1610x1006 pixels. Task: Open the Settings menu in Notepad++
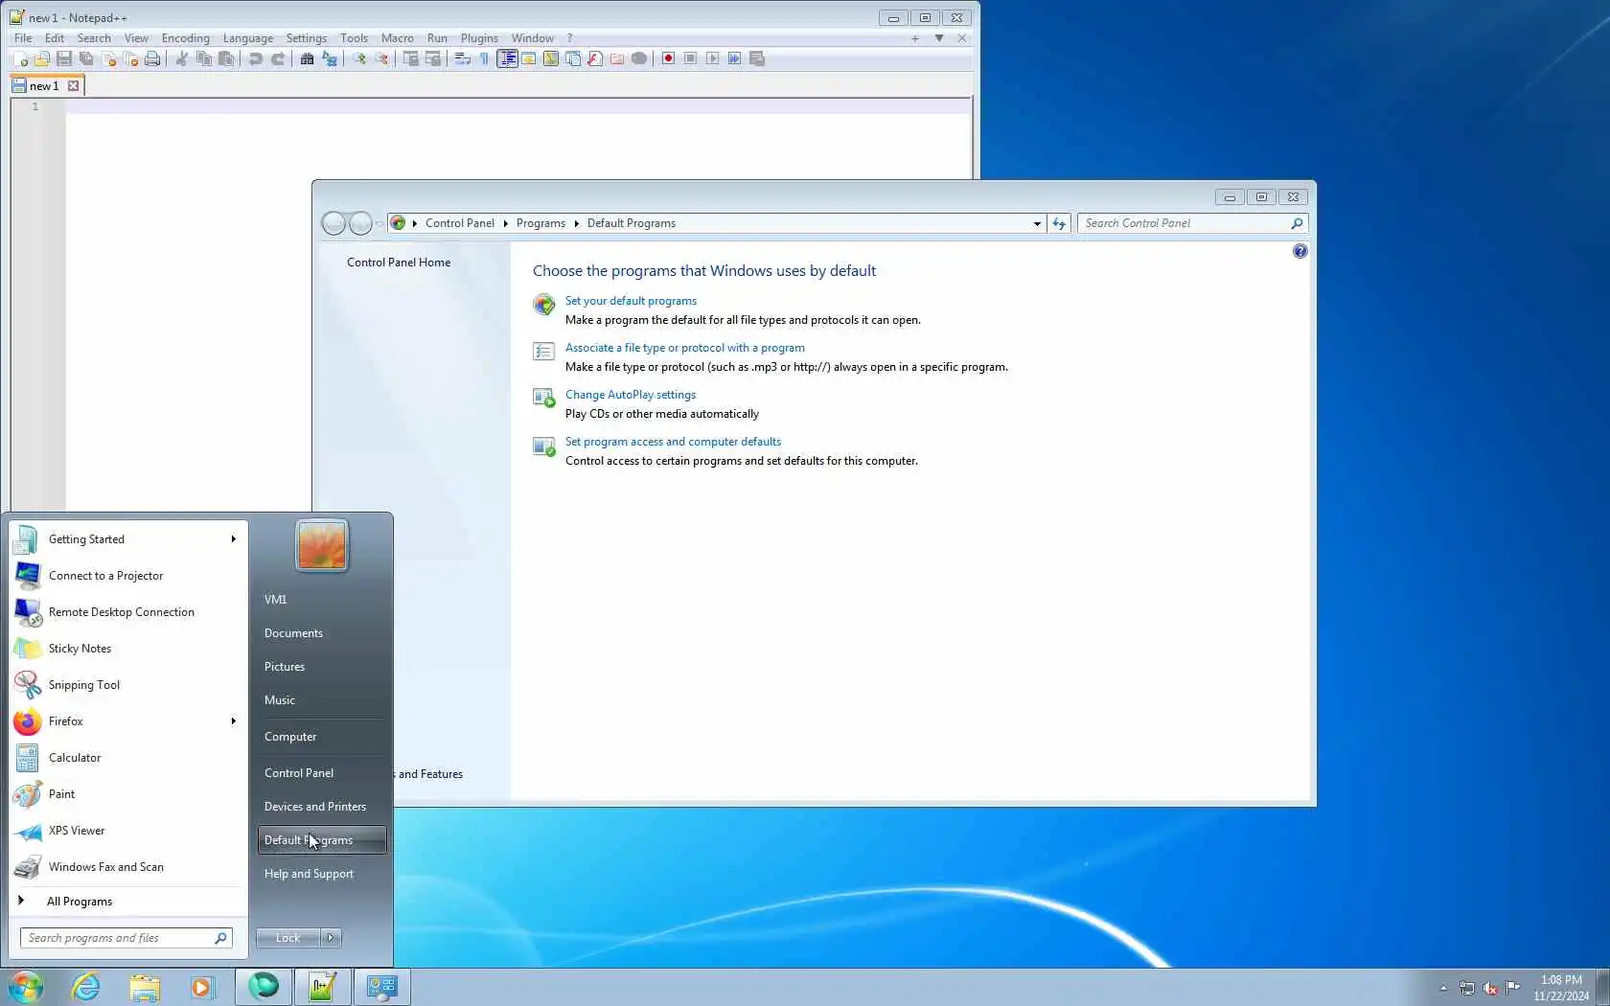click(307, 38)
